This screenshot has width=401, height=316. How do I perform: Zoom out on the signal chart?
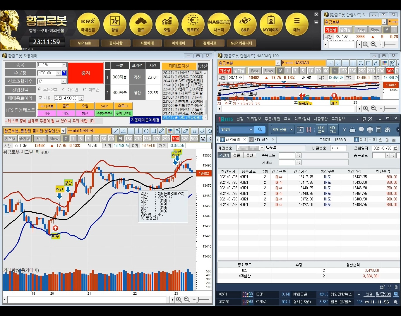(187, 300)
